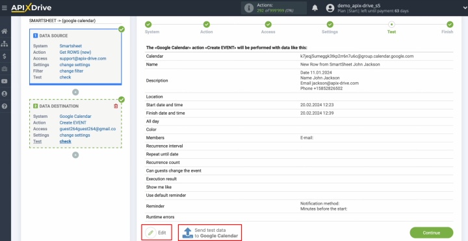The image size is (468, 241).
Task: Open support@apix-drive.com access link
Action: pos(83,58)
